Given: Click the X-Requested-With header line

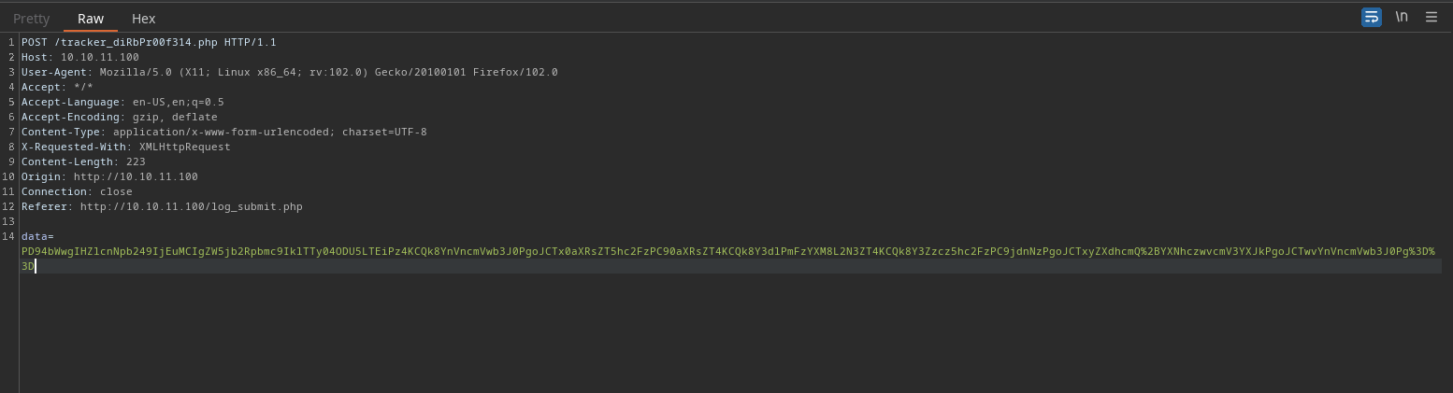Looking at the screenshot, I should pyautogui.click(x=125, y=147).
